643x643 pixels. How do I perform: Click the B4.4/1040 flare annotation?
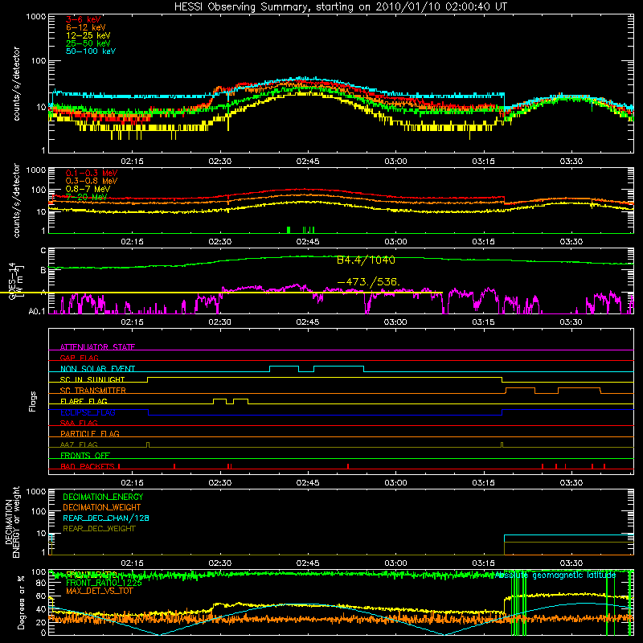tap(366, 260)
